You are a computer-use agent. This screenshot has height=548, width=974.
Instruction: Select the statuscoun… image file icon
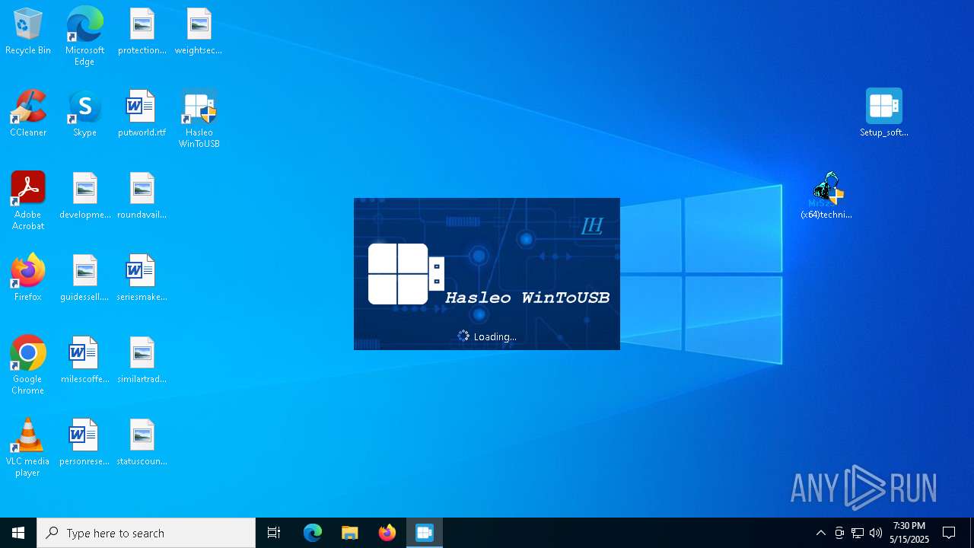(x=142, y=443)
